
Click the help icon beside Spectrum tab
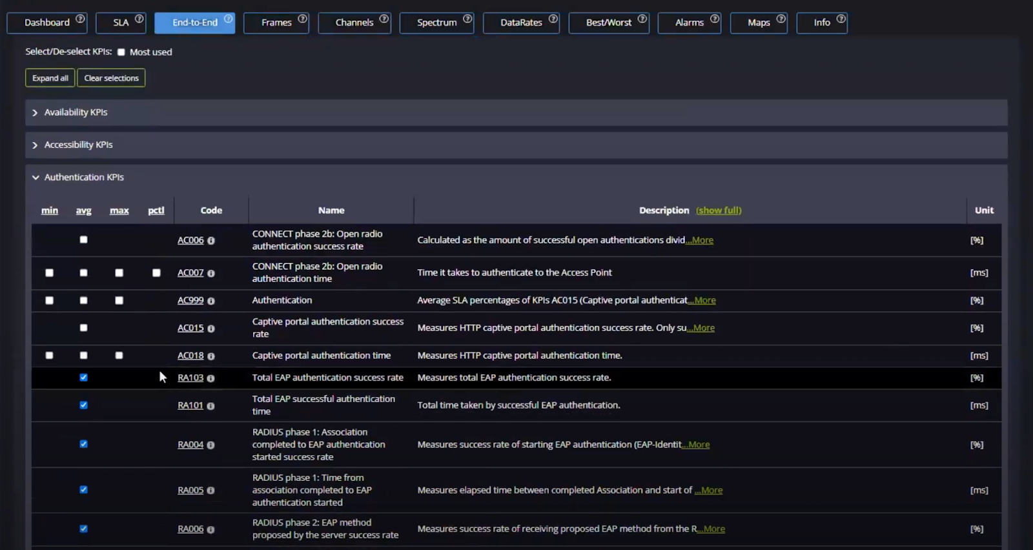coord(467,19)
